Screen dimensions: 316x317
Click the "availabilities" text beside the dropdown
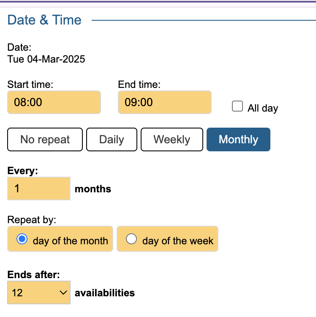104,292
